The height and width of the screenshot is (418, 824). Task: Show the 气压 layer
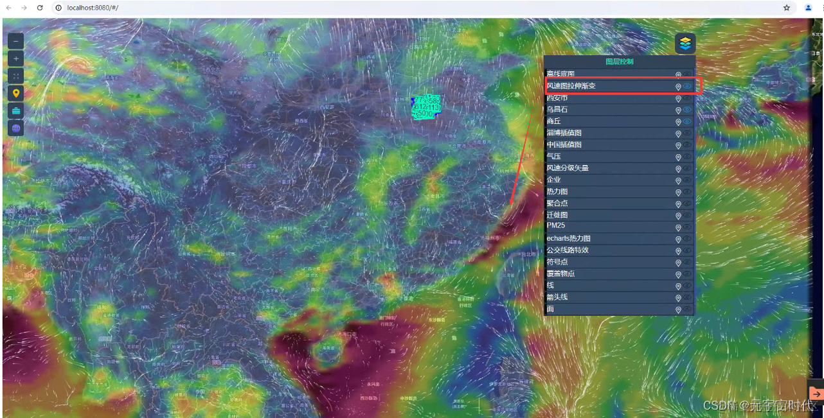(686, 156)
